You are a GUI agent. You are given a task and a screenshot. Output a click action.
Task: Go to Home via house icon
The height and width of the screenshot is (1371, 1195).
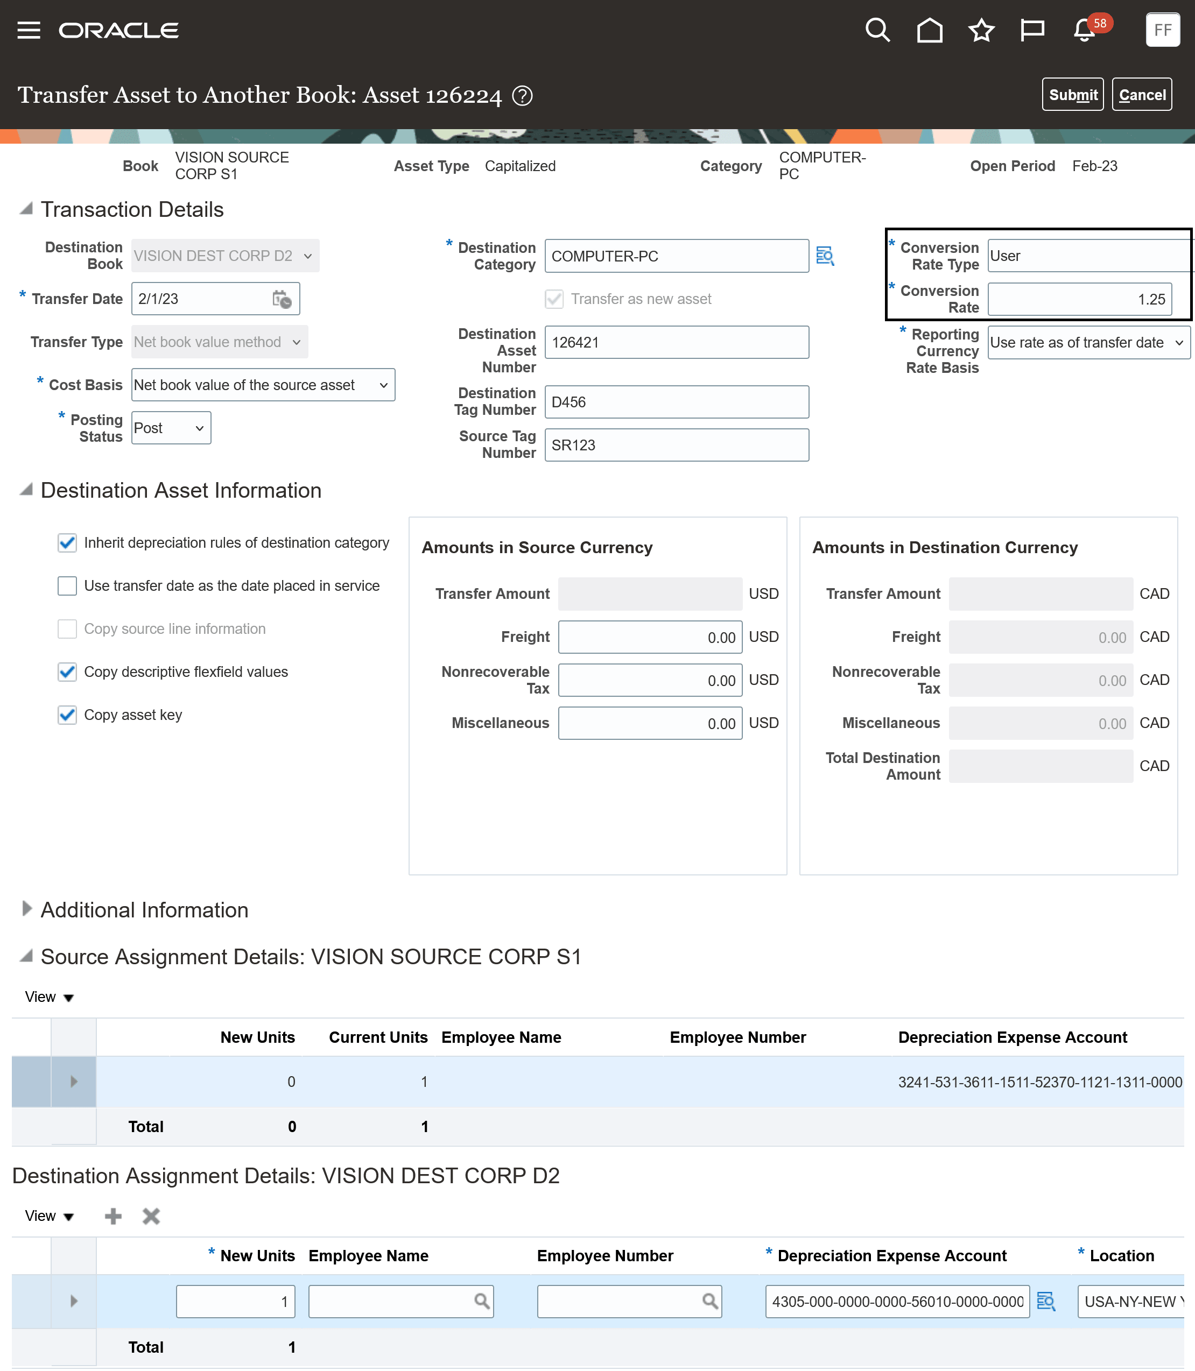pos(929,30)
